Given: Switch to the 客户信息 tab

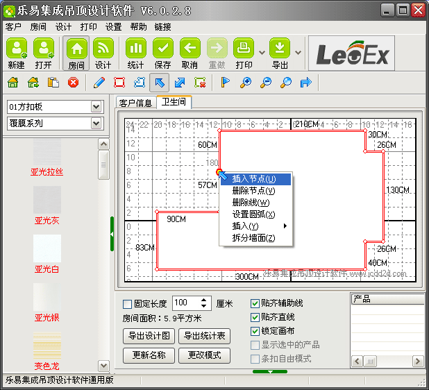Looking at the screenshot, I should tap(135, 103).
